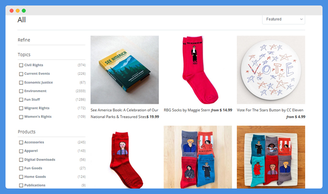Image resolution: width=328 pixels, height=194 pixels.
Task: View the six-pack socks on plate
Action: (x=271, y=157)
